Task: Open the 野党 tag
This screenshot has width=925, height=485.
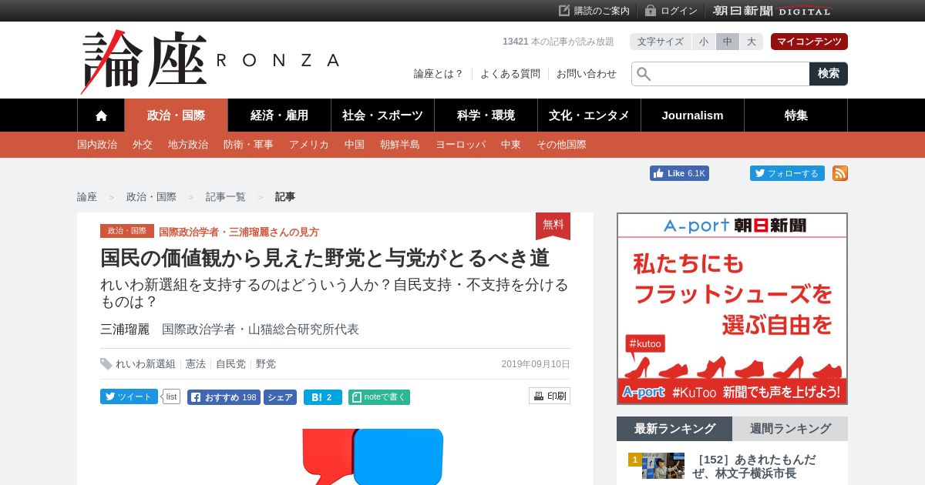Action: [266, 364]
